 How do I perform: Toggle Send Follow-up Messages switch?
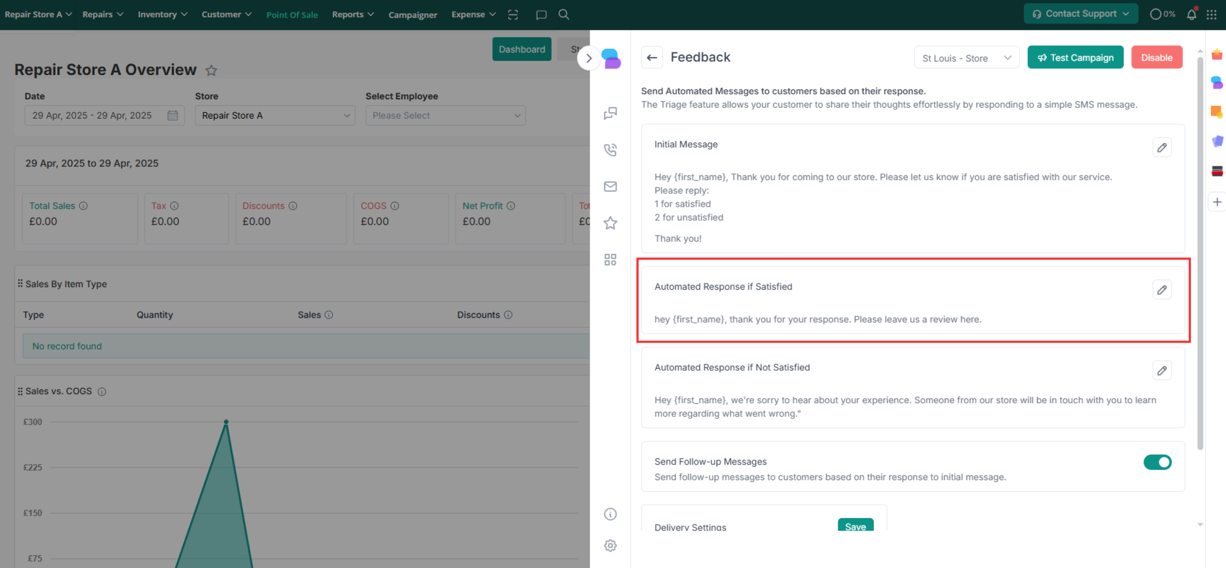[x=1157, y=462]
